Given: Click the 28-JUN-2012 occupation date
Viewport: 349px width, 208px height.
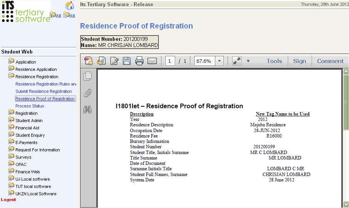Looking at the screenshot, I should pyautogui.click(x=267, y=130).
